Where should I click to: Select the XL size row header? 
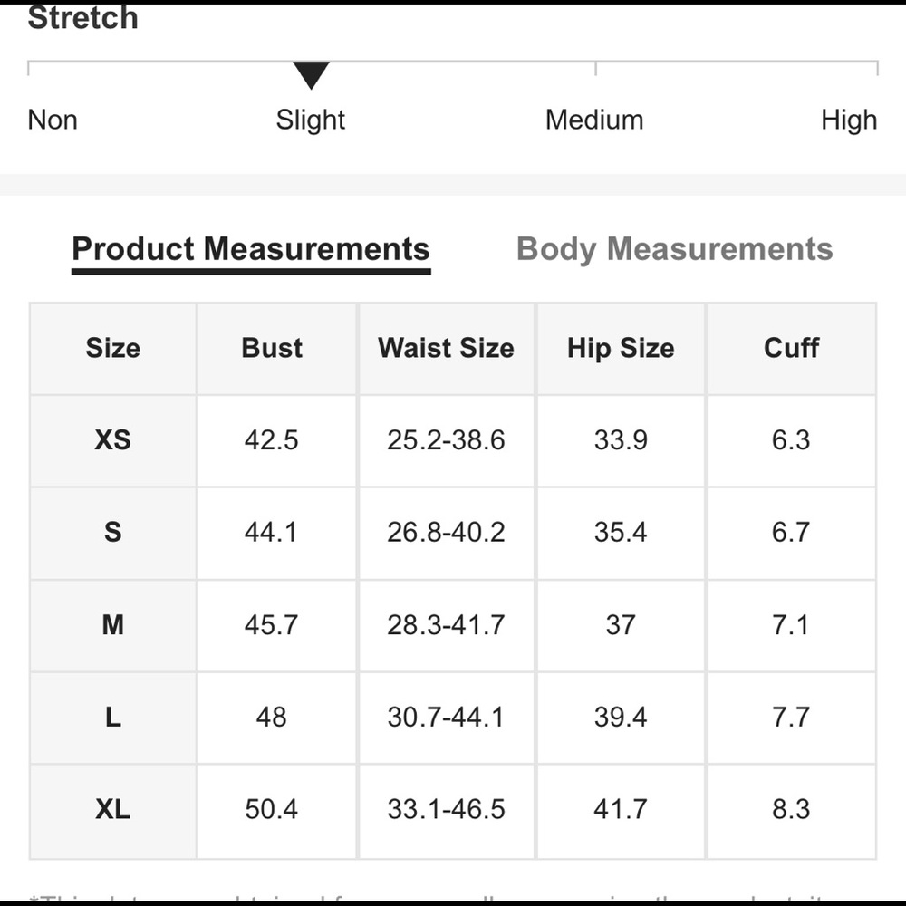(x=112, y=809)
